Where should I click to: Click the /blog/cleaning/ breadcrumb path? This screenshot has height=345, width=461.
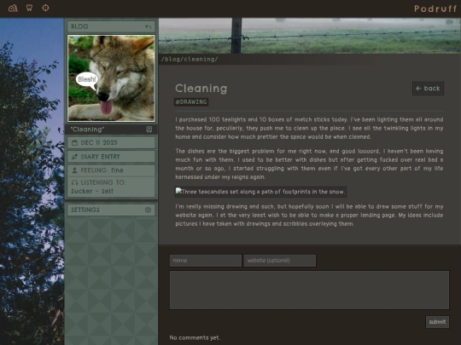[190, 60]
